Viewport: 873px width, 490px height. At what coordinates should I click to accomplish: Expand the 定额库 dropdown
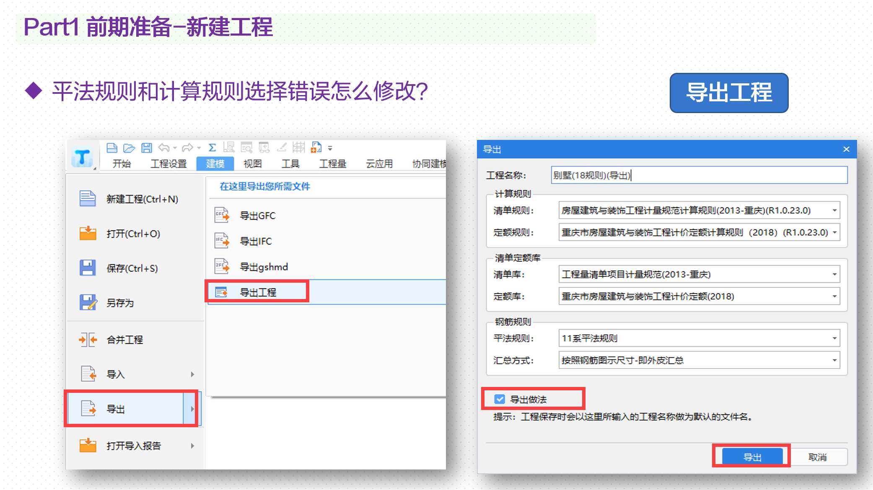[x=834, y=297]
